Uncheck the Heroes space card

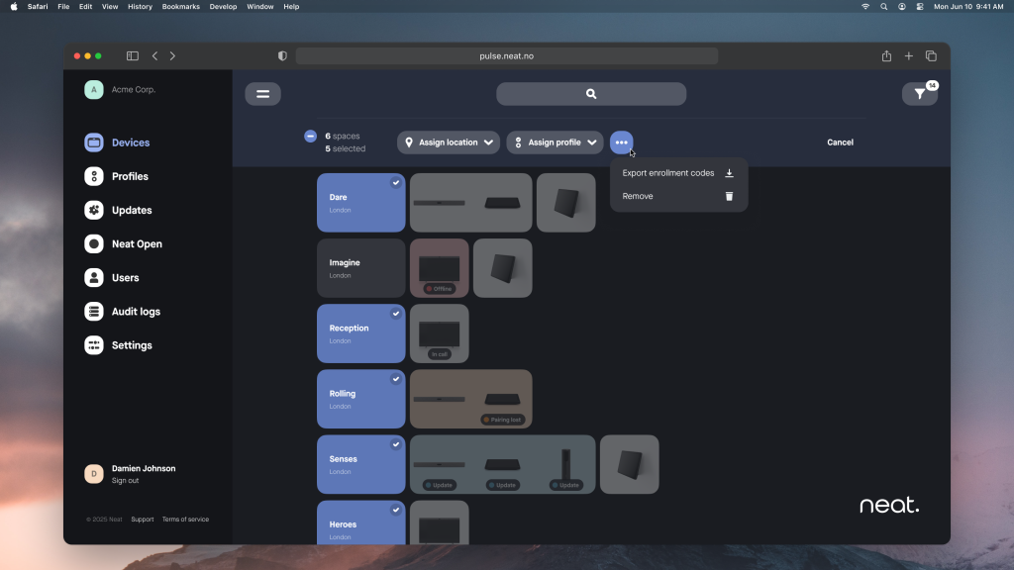(x=360, y=522)
